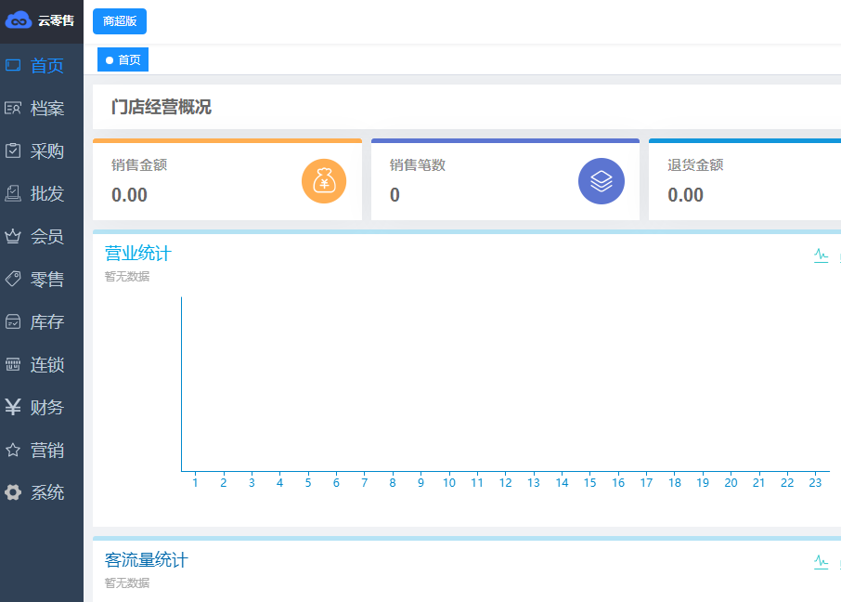Click the 会员 member crown icon
841x602 pixels.
pyautogui.click(x=13, y=237)
